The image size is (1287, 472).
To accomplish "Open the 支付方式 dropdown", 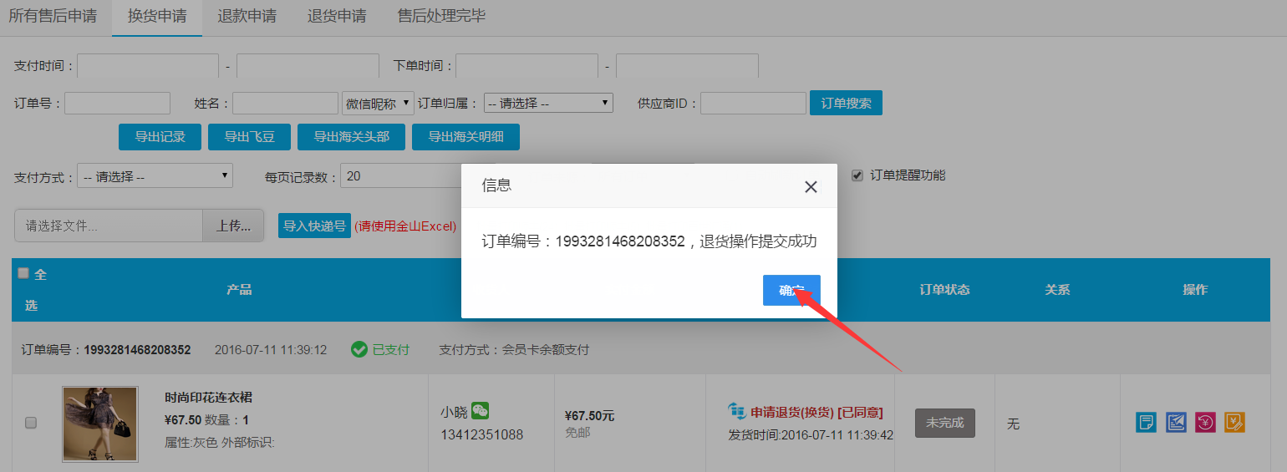I will tap(155, 175).
